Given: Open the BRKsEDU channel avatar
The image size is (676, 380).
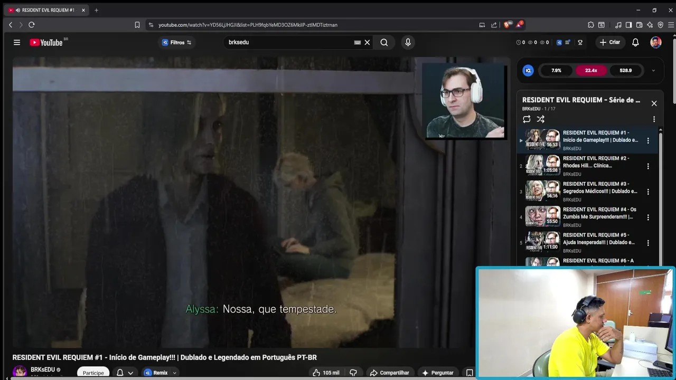Looking at the screenshot, I should click(20, 372).
